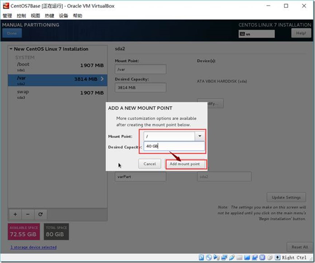Click the Add mount point button
Screen dimensions: 315x263
[185, 164]
